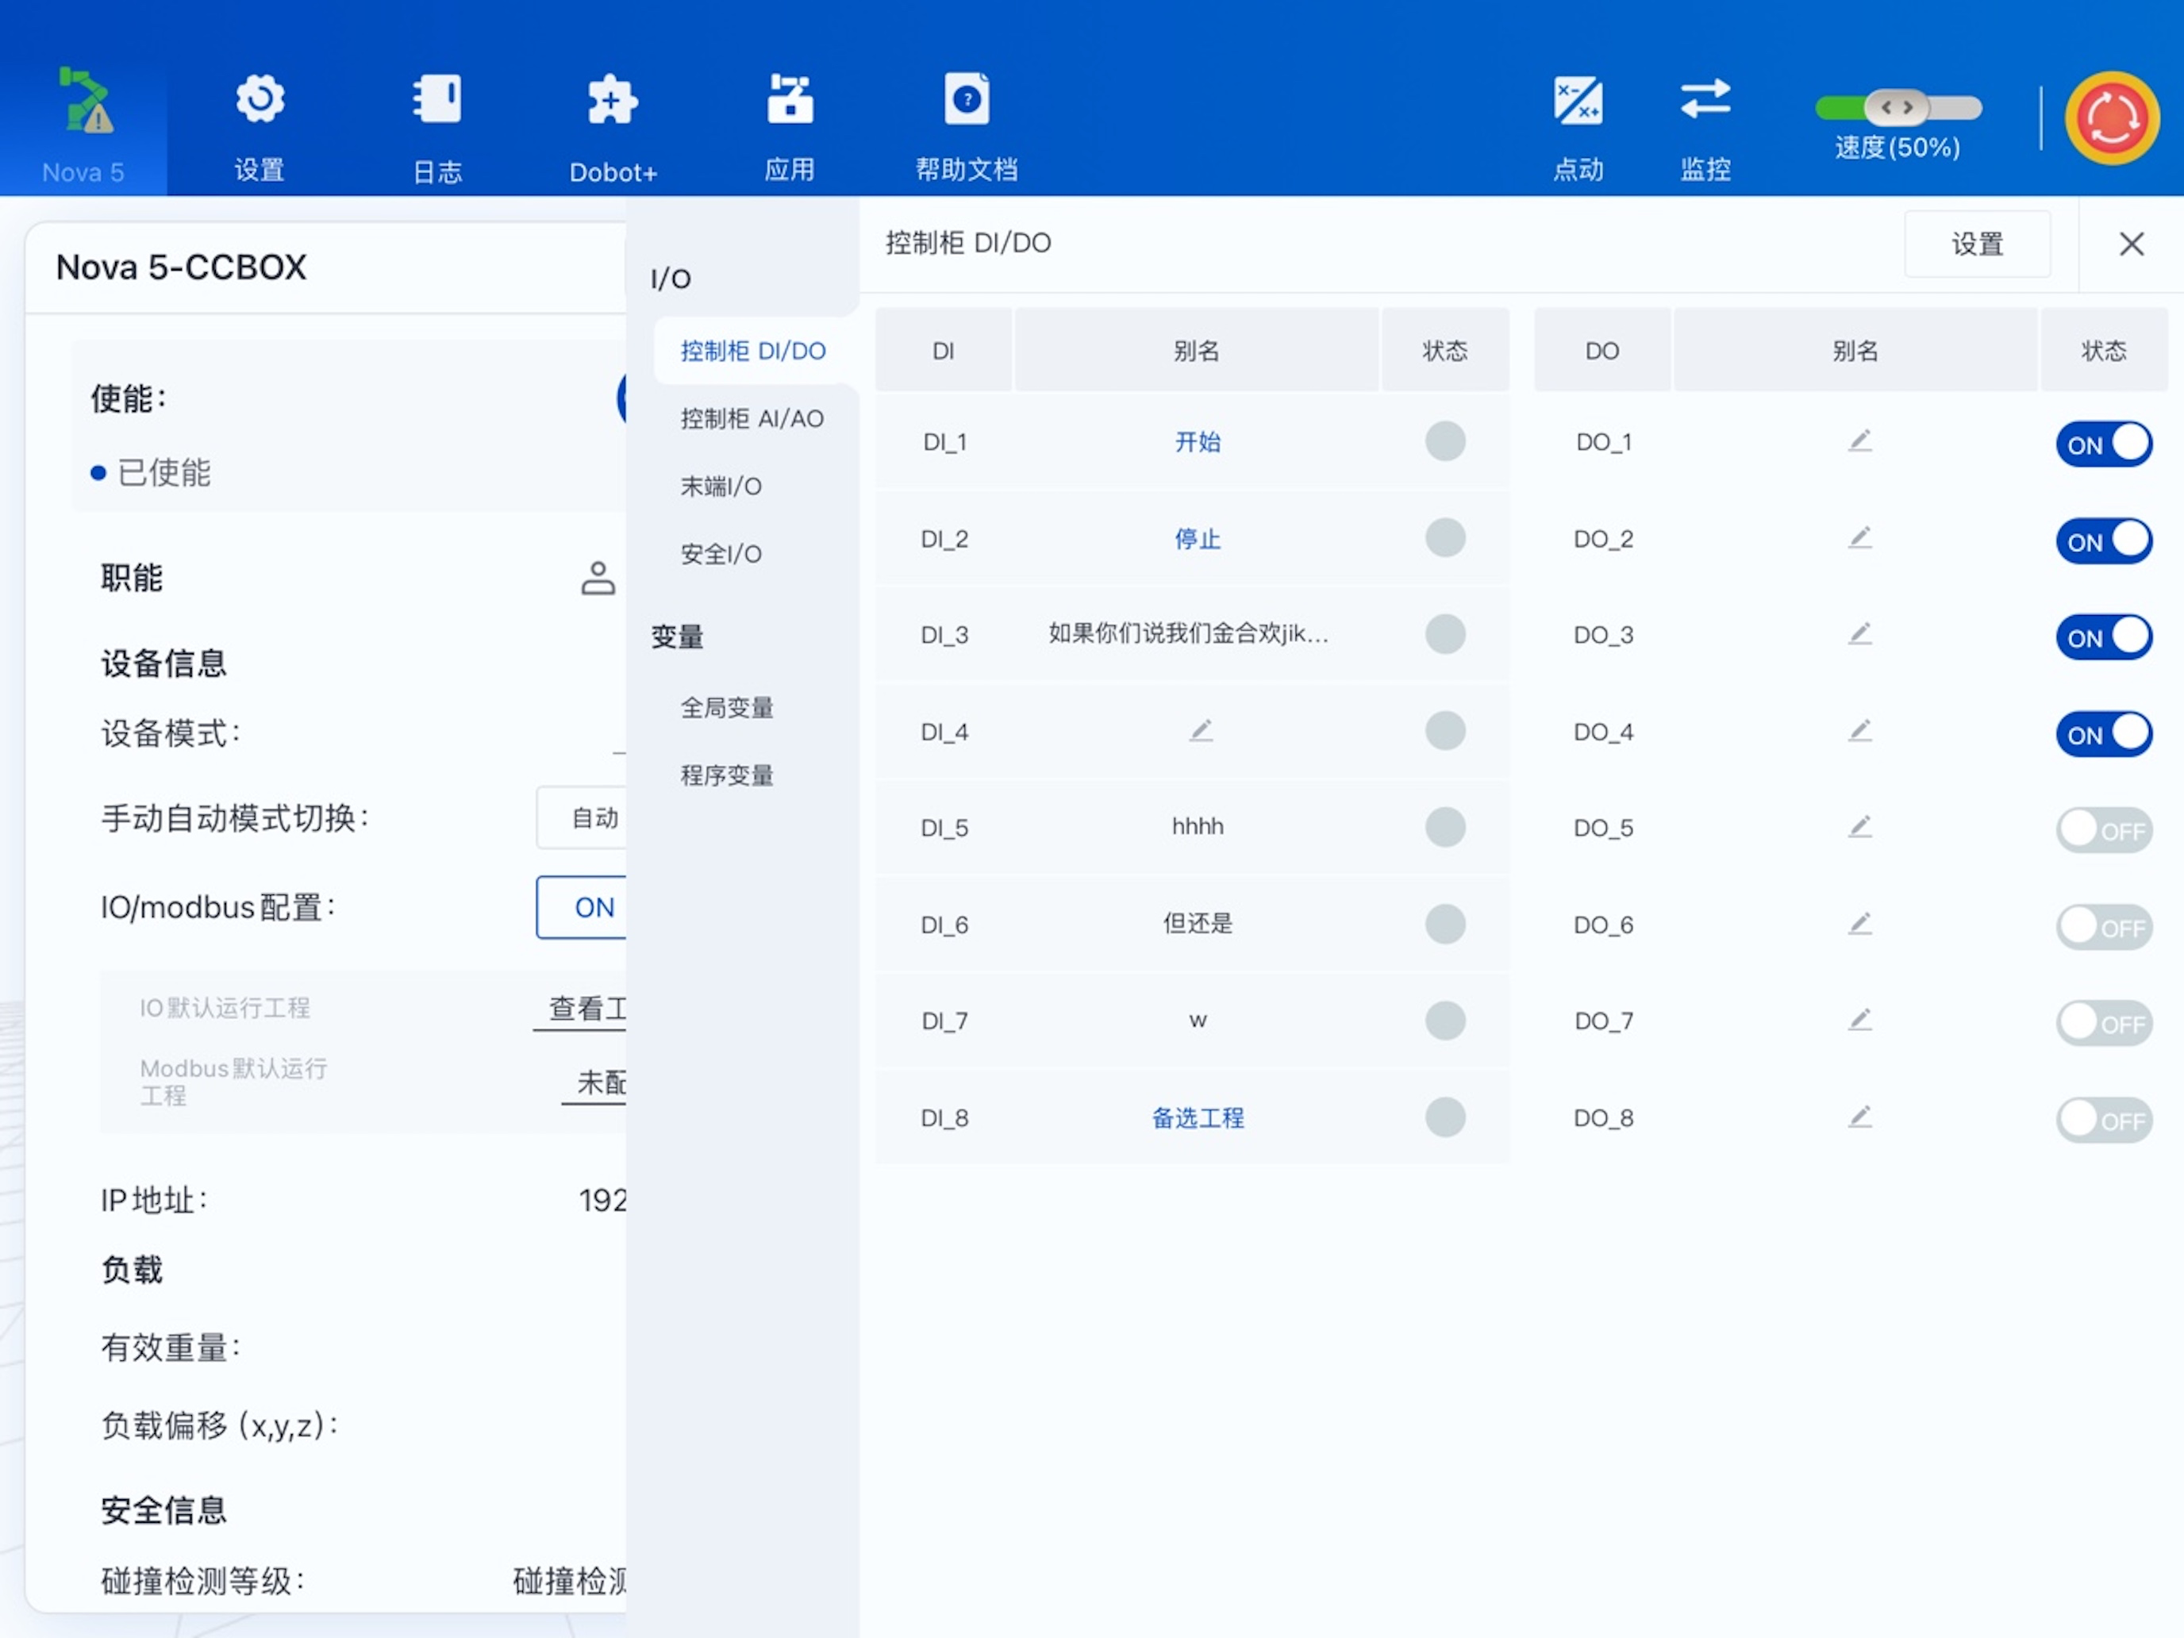Select the 控制柜 AI/AO tab
Viewport: 2184px width, 1638px height.
coord(752,419)
